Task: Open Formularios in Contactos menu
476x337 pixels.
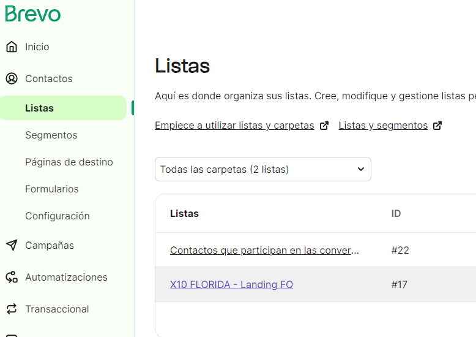Action: pyautogui.click(x=52, y=189)
